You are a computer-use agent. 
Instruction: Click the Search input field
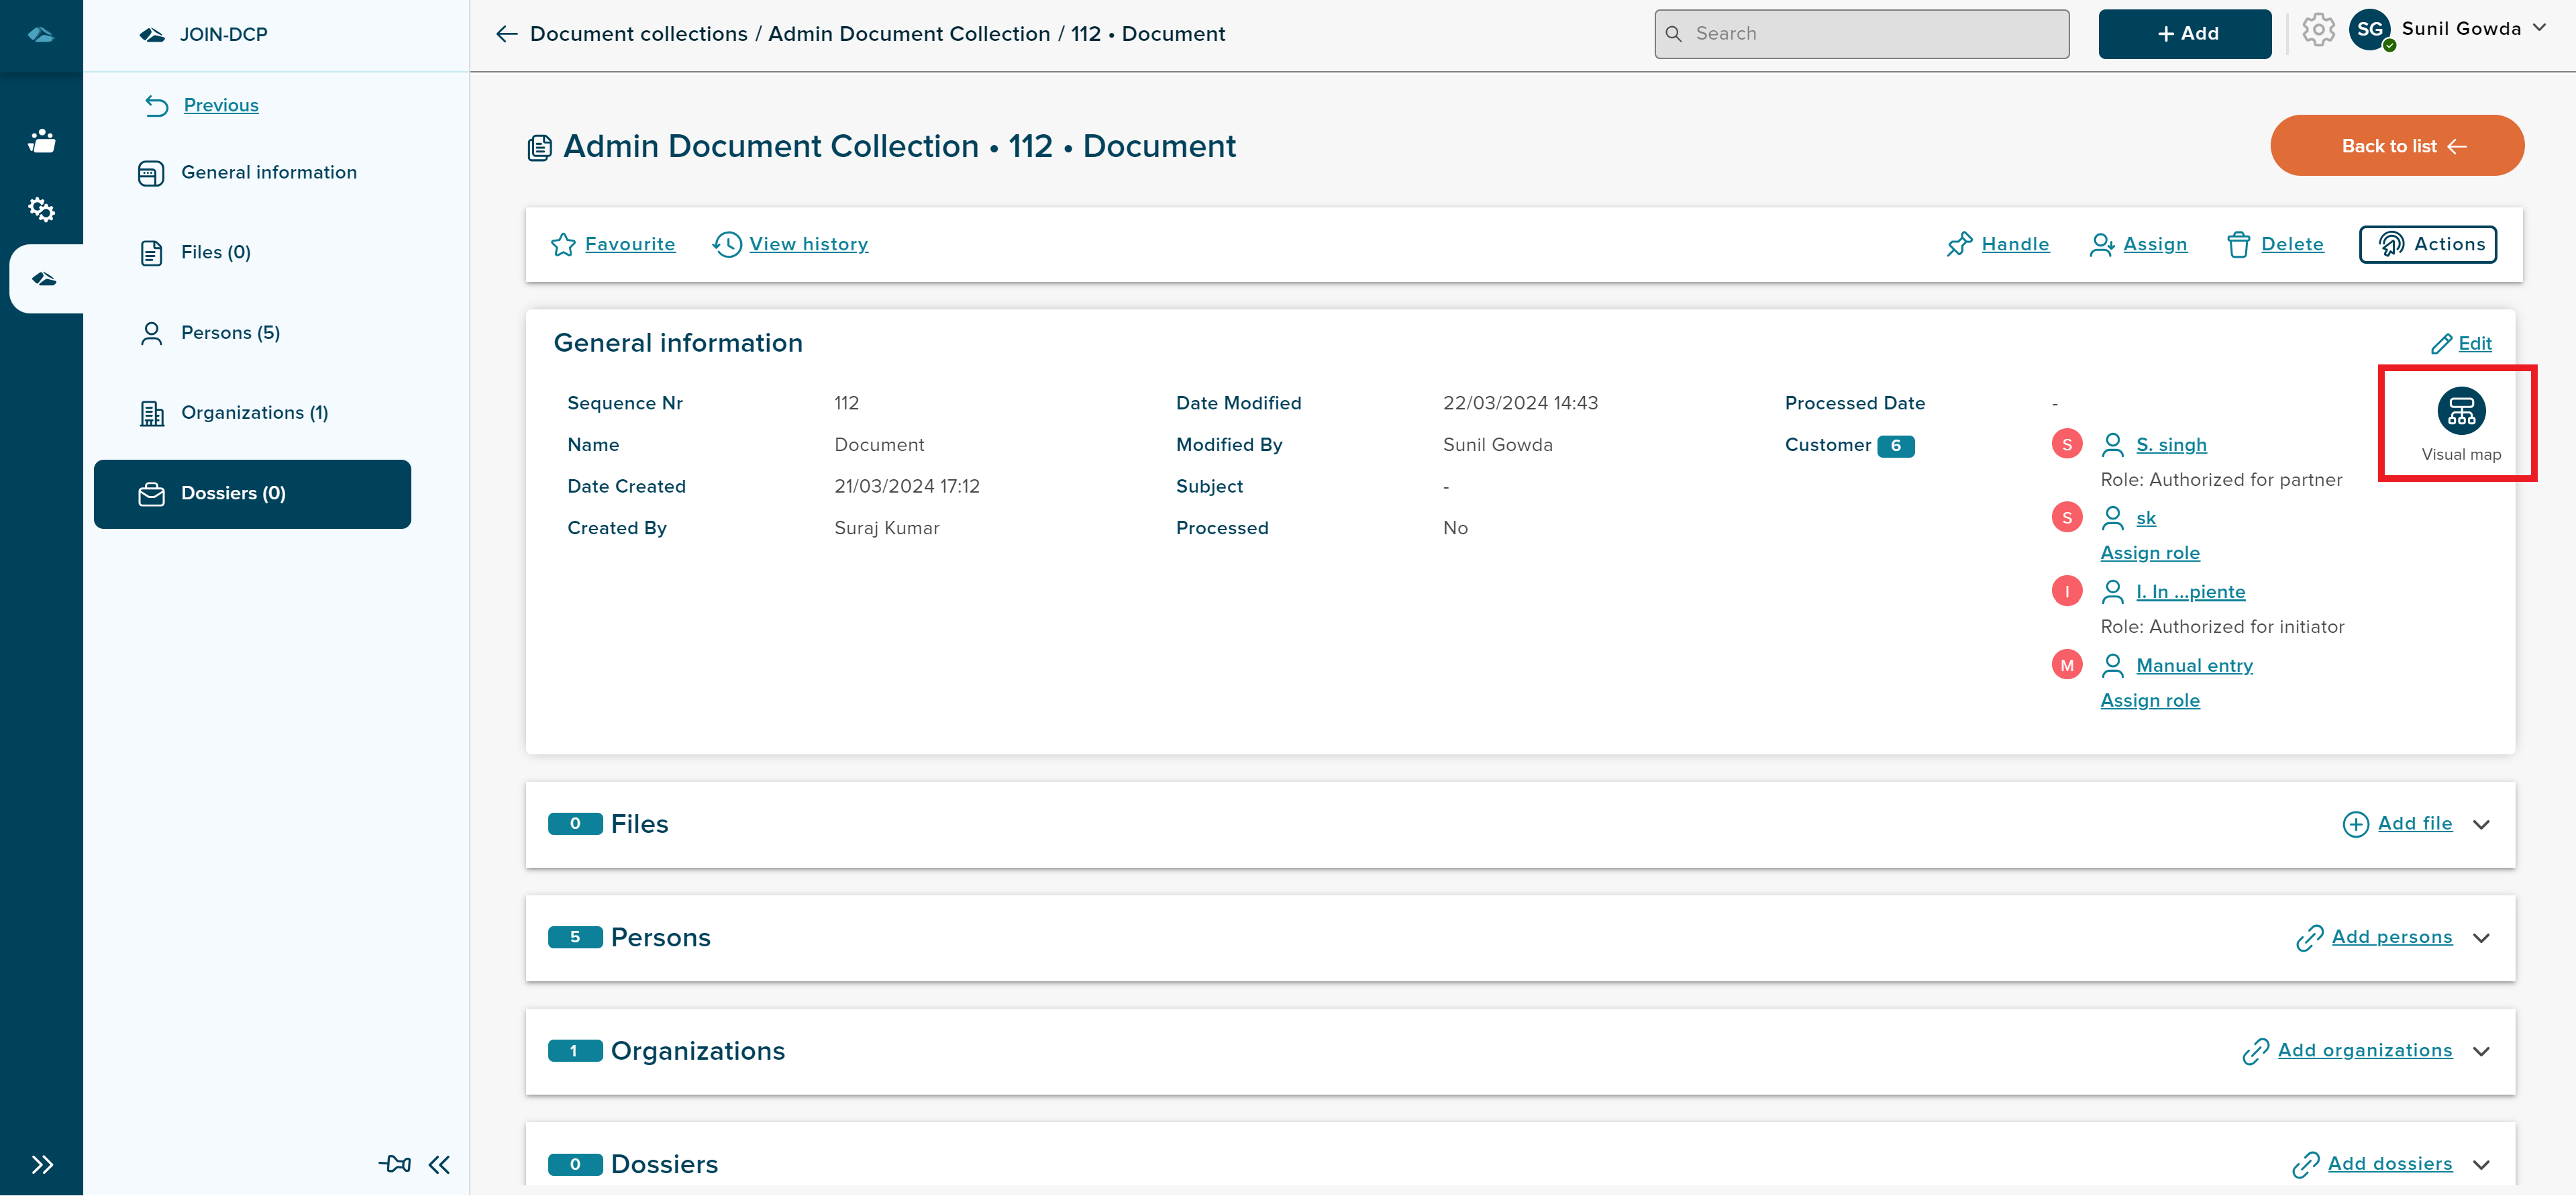[1863, 33]
